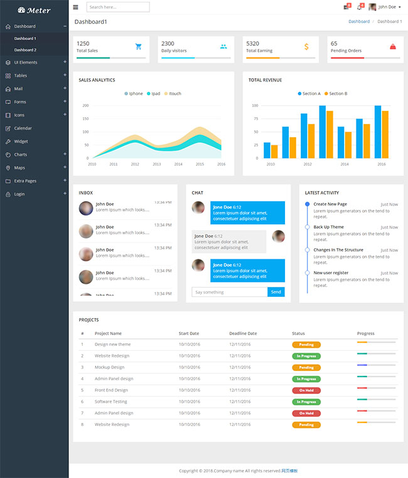Viewport: 408px width, 478px height.
Task: Click the shopping cart Total Sales icon
Action: click(138, 46)
